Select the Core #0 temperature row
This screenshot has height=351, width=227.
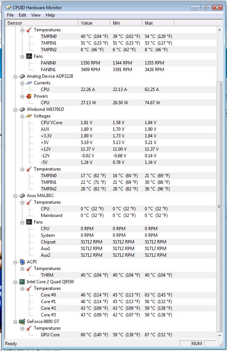(x=128, y=295)
